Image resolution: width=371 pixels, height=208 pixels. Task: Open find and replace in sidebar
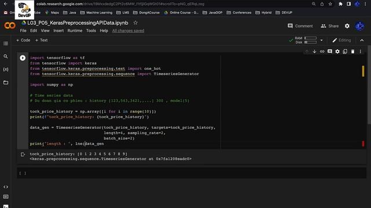(6, 57)
